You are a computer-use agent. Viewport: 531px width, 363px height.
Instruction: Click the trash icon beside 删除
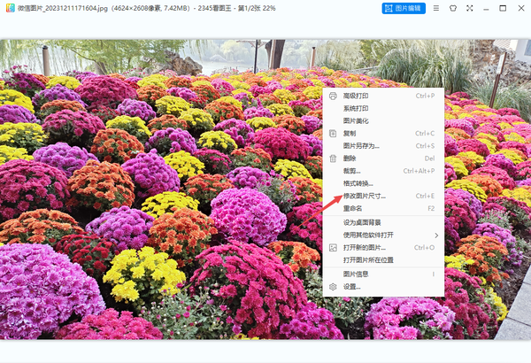click(x=333, y=158)
